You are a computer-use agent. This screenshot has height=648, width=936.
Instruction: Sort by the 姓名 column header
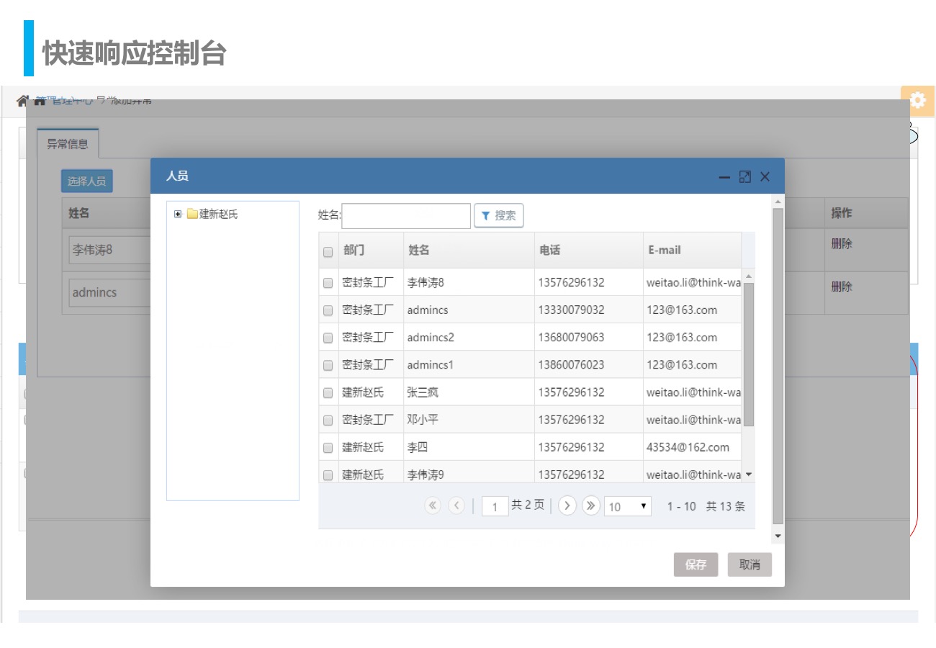click(x=419, y=250)
